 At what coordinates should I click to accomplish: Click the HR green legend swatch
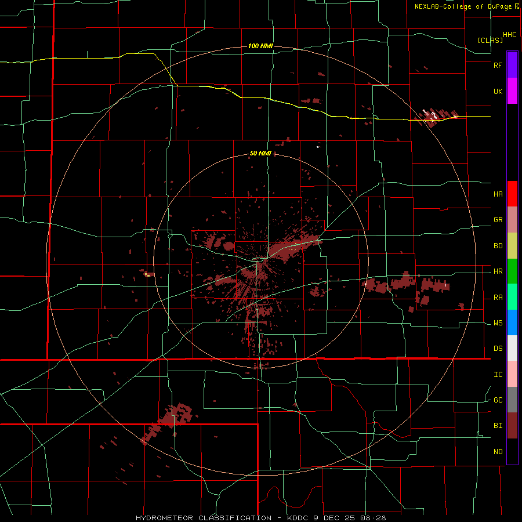pyautogui.click(x=512, y=271)
